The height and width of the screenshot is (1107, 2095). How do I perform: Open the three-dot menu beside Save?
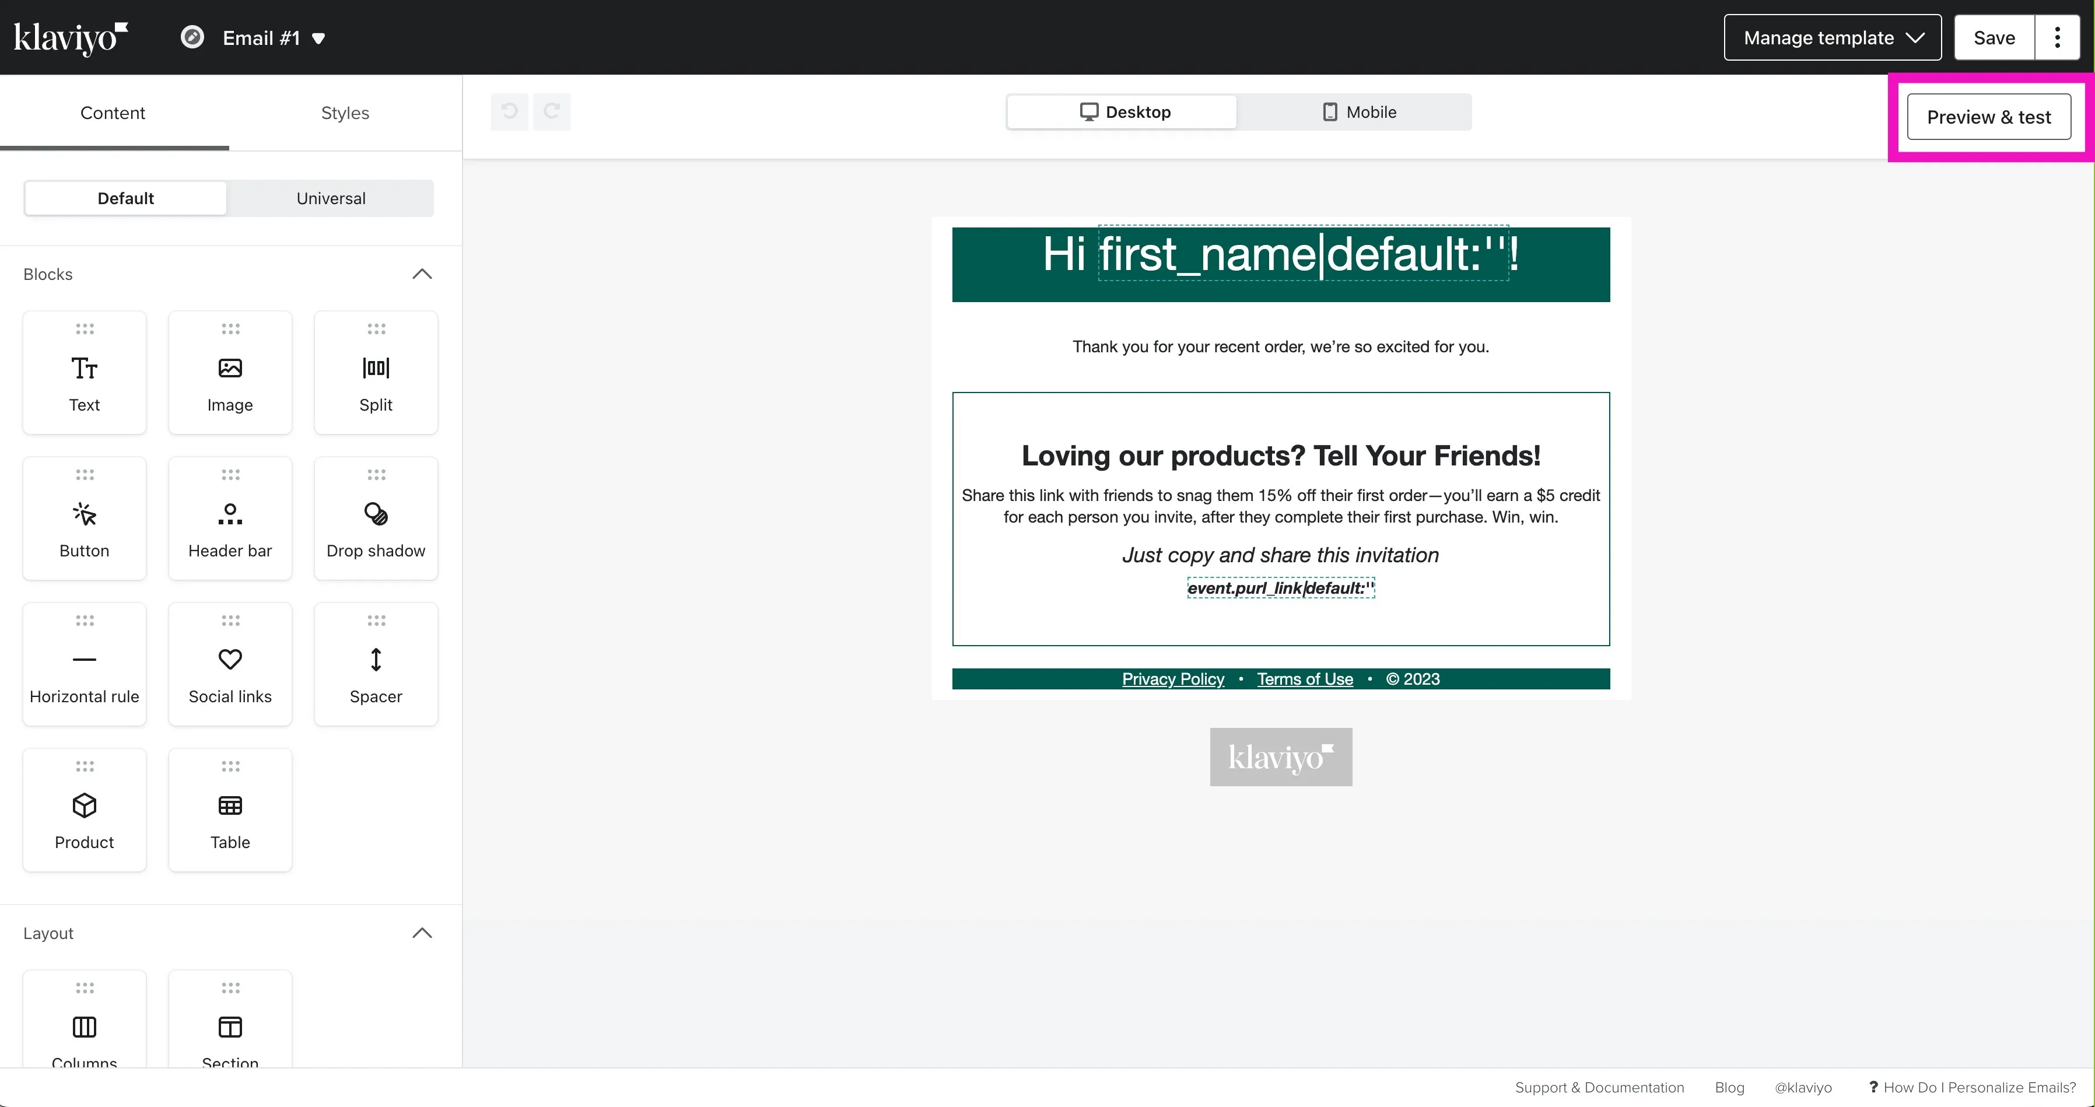(x=2058, y=37)
